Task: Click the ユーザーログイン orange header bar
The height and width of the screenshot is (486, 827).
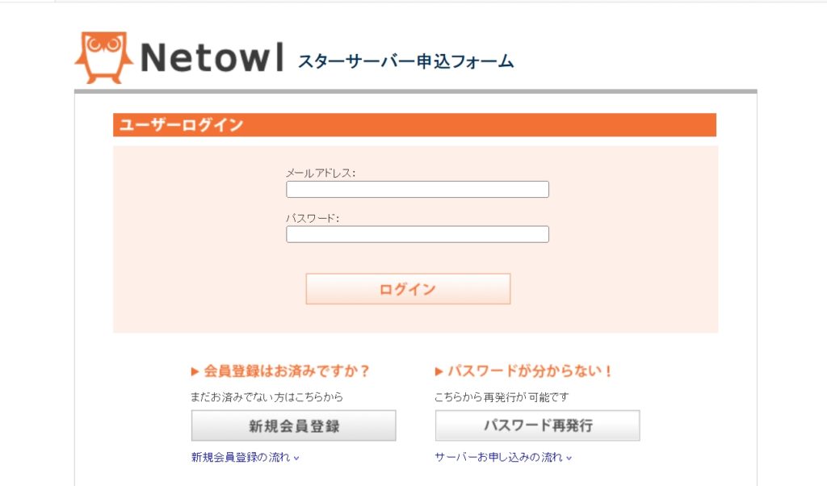Action: (x=414, y=125)
